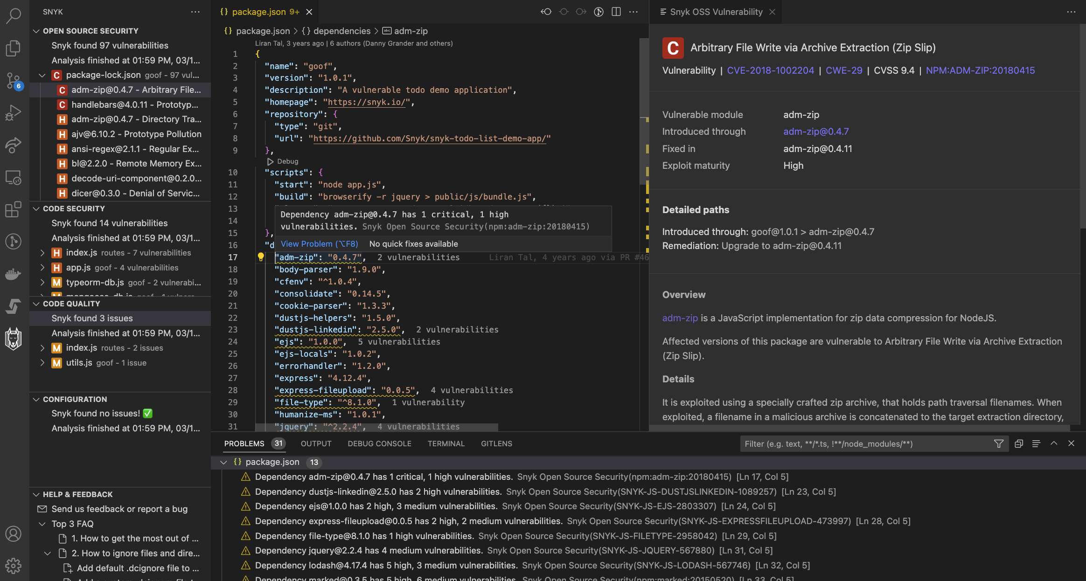The height and width of the screenshot is (581, 1086).
Task: Switch to the DEBUG CONSOLE tab
Action: [379, 443]
